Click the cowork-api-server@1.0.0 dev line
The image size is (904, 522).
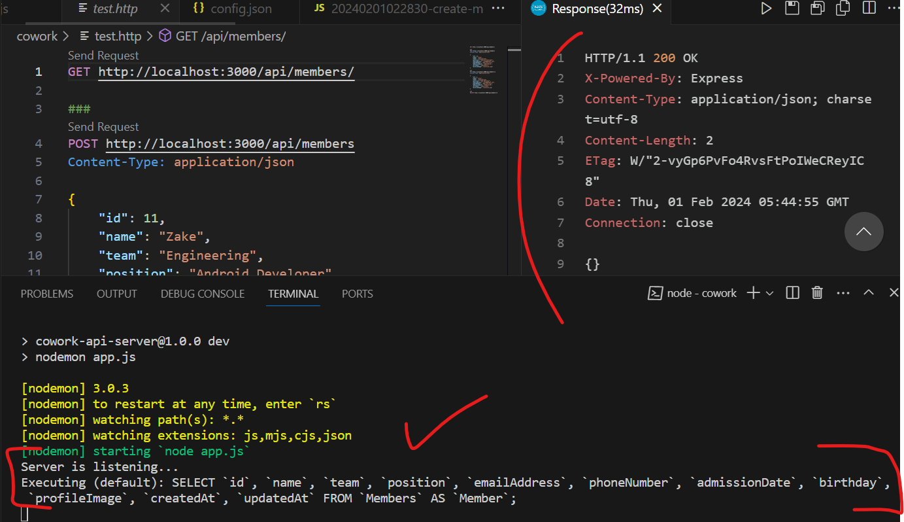coord(126,341)
